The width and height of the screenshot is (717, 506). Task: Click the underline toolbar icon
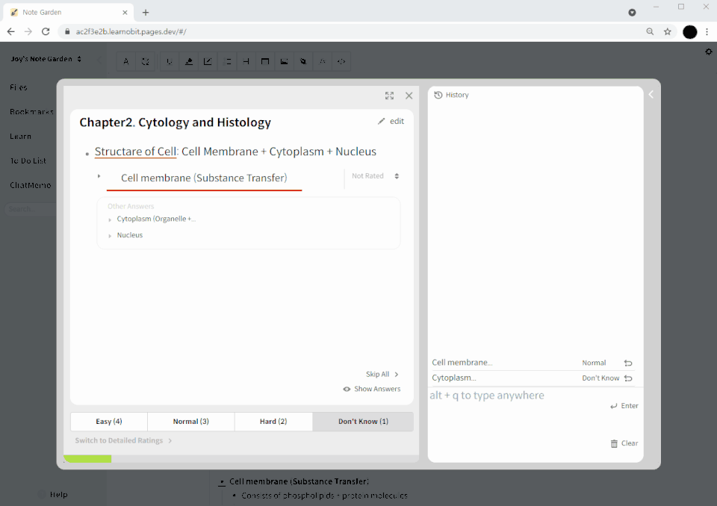click(170, 61)
